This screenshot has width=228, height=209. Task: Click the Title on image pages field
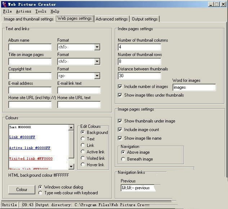tap(30, 61)
